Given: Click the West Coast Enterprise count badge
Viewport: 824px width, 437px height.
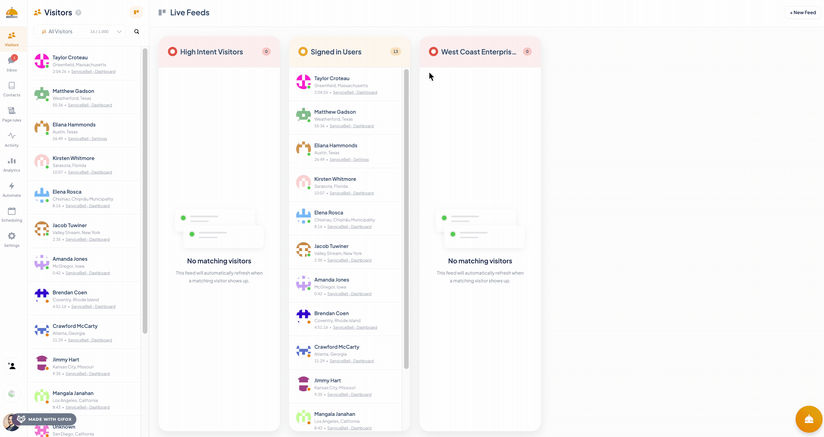Looking at the screenshot, I should pos(527,52).
